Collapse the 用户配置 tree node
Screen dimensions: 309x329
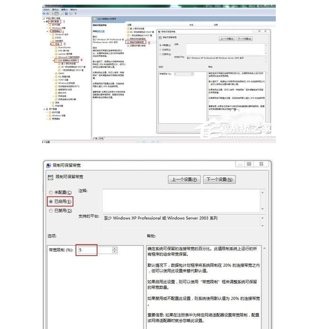point(44,109)
